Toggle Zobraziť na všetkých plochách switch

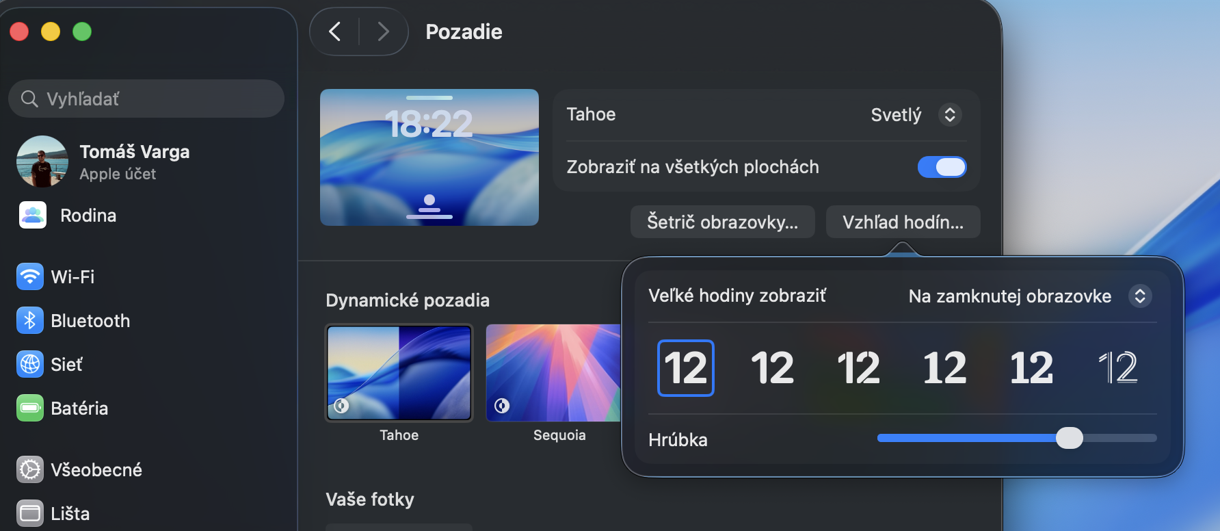point(942,167)
